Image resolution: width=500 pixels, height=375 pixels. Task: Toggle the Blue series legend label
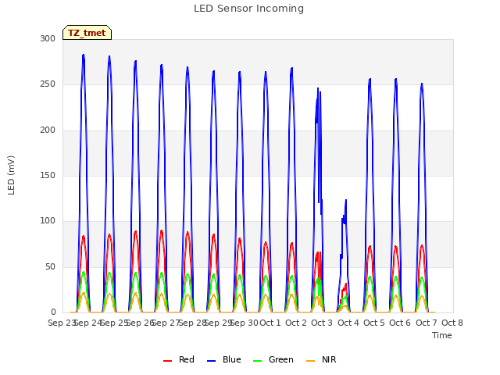[232, 359]
